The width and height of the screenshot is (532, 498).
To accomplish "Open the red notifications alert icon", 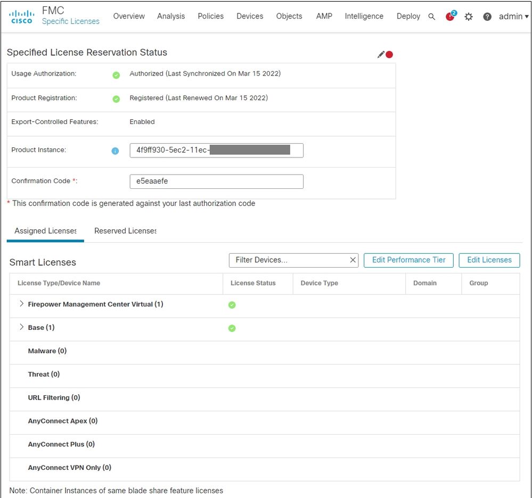I will coord(451,16).
